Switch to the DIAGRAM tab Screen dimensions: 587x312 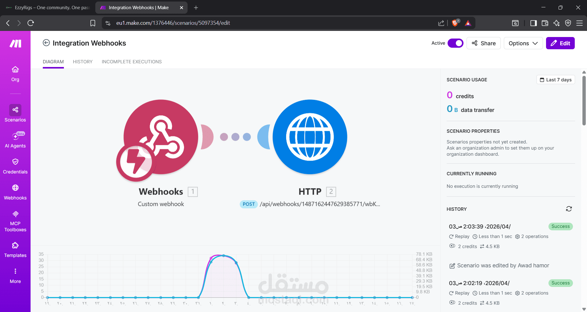pyautogui.click(x=53, y=62)
